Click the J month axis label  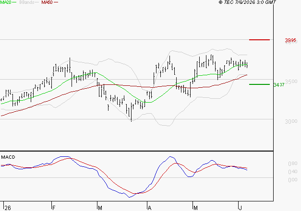[x=241, y=208]
